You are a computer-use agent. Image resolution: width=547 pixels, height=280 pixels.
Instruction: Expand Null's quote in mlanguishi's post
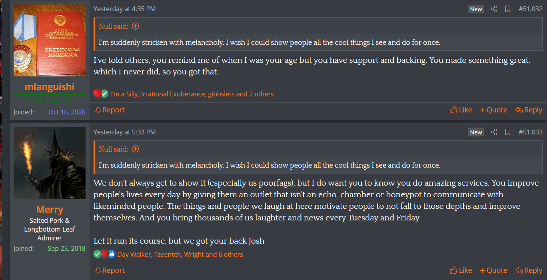tap(136, 26)
